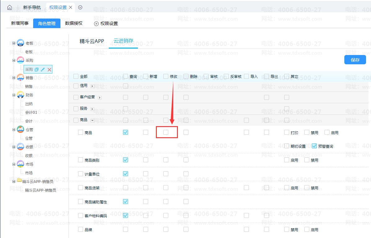This screenshot has width=371, height=238.
Task: Click the 老板 group avatar icon
Action: pos(20,43)
